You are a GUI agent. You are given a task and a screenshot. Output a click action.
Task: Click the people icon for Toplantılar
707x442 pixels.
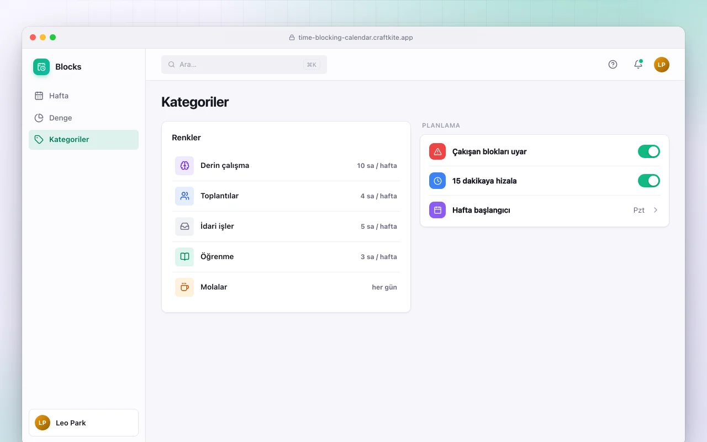(x=184, y=196)
